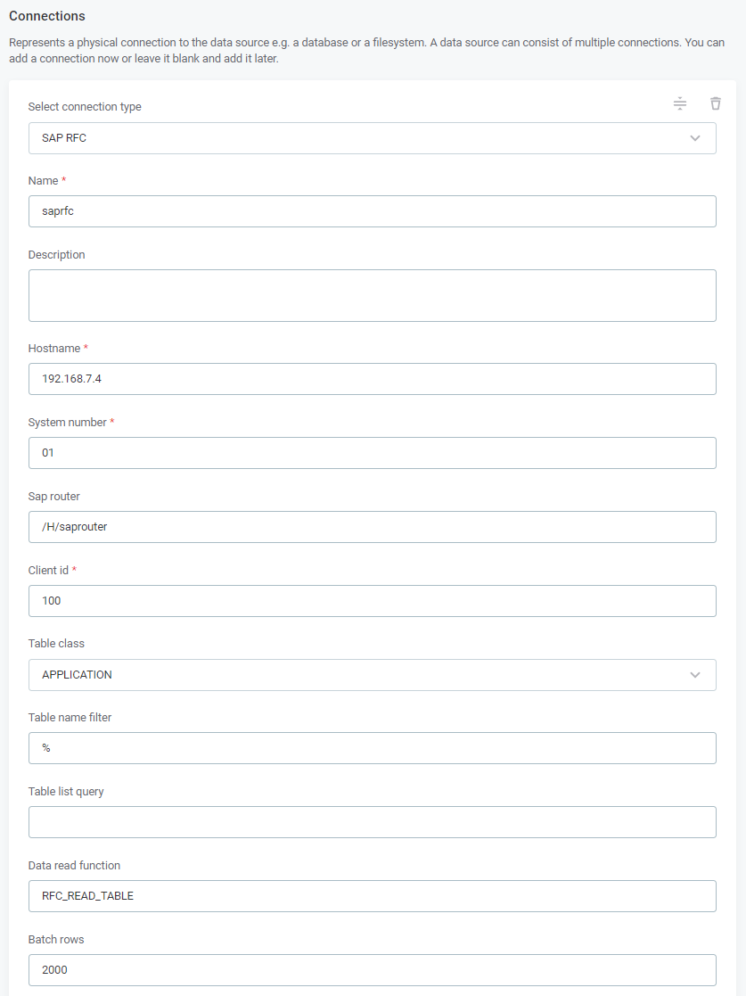Select the System number input box

coord(372,453)
